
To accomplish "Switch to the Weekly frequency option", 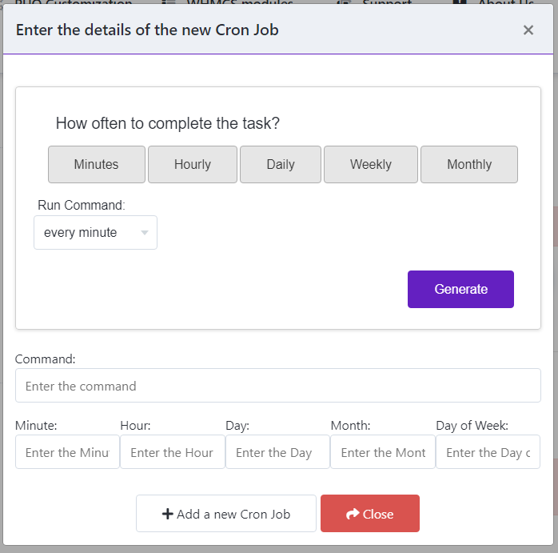I will click(x=370, y=164).
